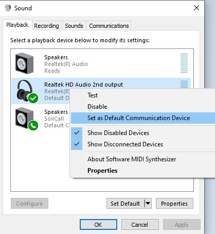Click the green phone communication badge
215x234 pixels.
pos(33,126)
